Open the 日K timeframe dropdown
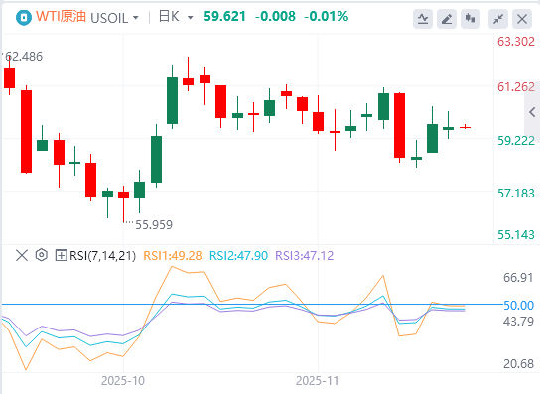The height and width of the screenshot is (394, 540). pyautogui.click(x=176, y=17)
